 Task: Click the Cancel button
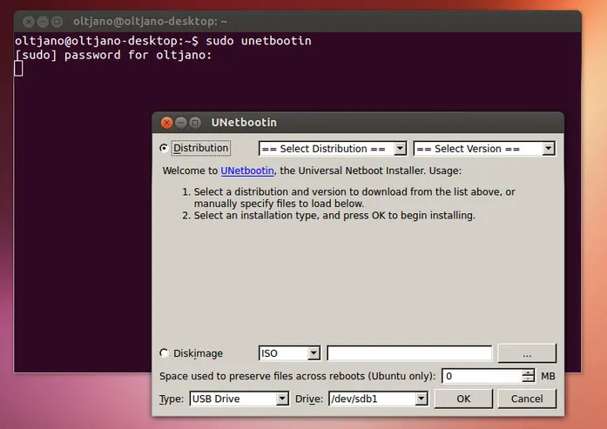point(527,399)
